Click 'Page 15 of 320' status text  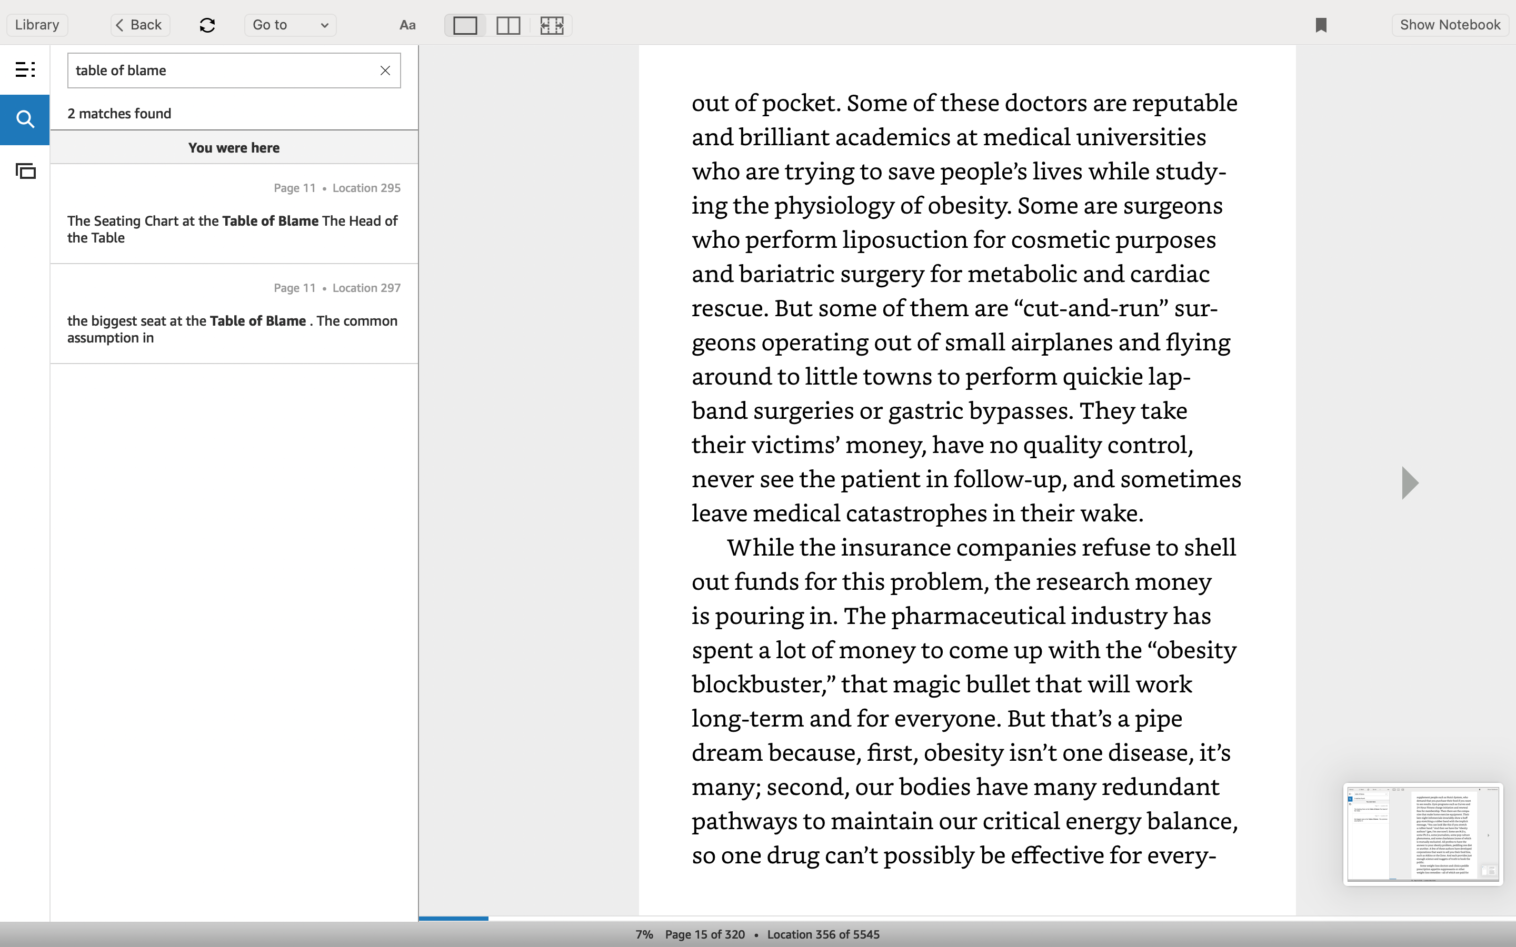coord(705,934)
